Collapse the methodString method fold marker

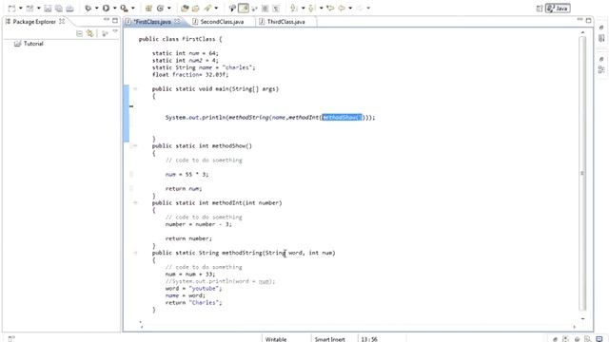(135, 253)
